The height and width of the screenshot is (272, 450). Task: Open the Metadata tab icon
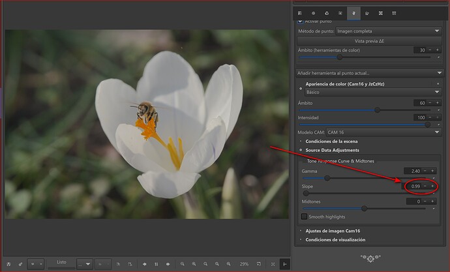(x=395, y=12)
